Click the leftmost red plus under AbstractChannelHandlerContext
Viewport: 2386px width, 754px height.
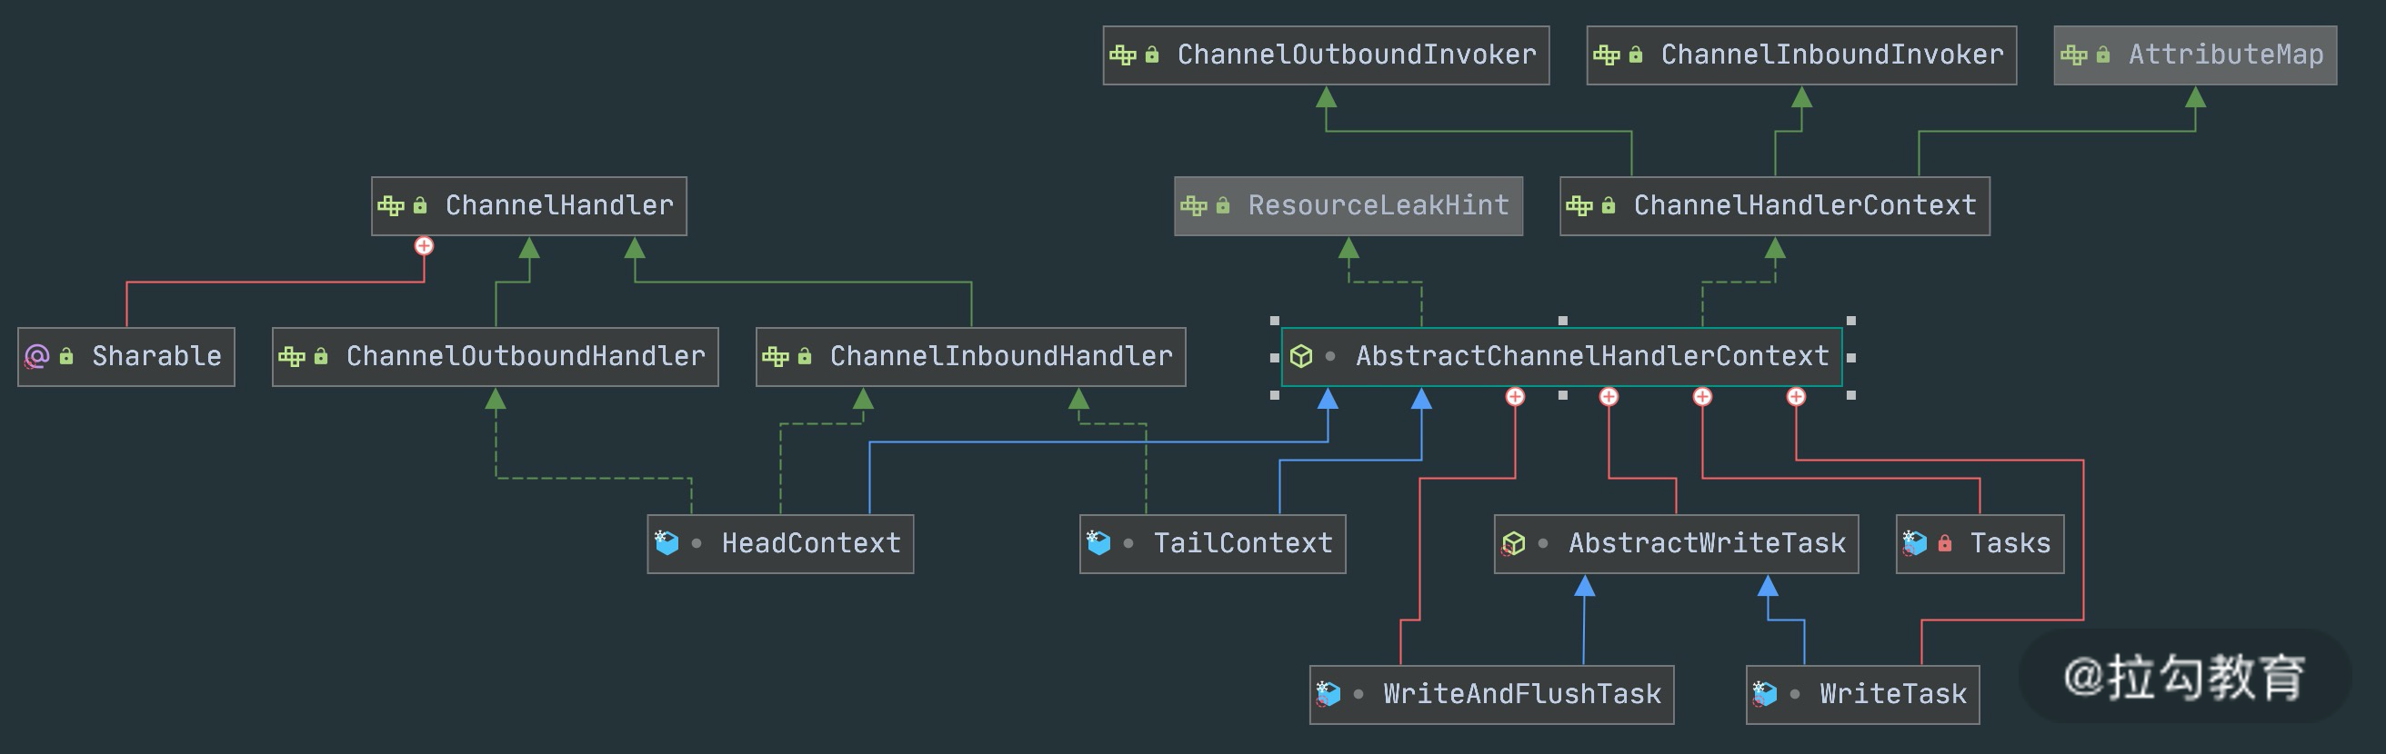click(1515, 397)
